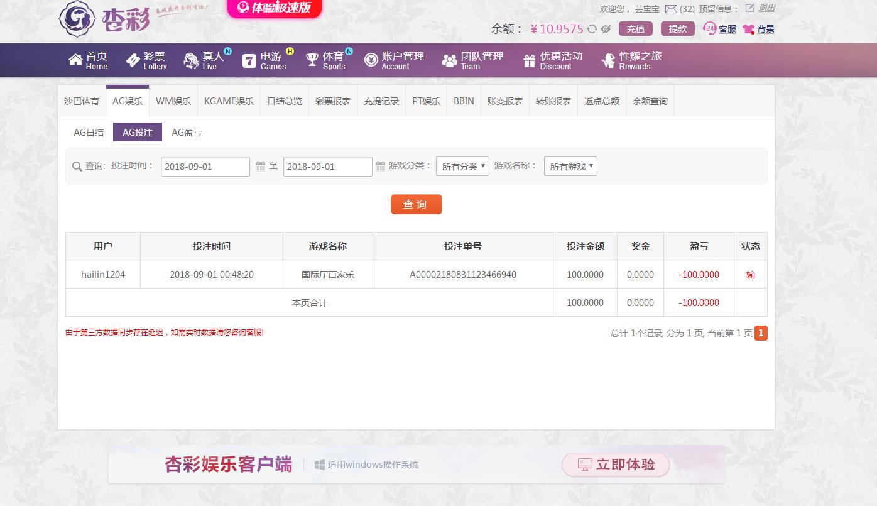This screenshot has width=877, height=506.
Task: Click the shirt icon to change 背景 background
Action: point(748,29)
